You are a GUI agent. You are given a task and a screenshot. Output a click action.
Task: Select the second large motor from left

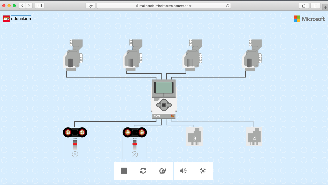(133, 55)
